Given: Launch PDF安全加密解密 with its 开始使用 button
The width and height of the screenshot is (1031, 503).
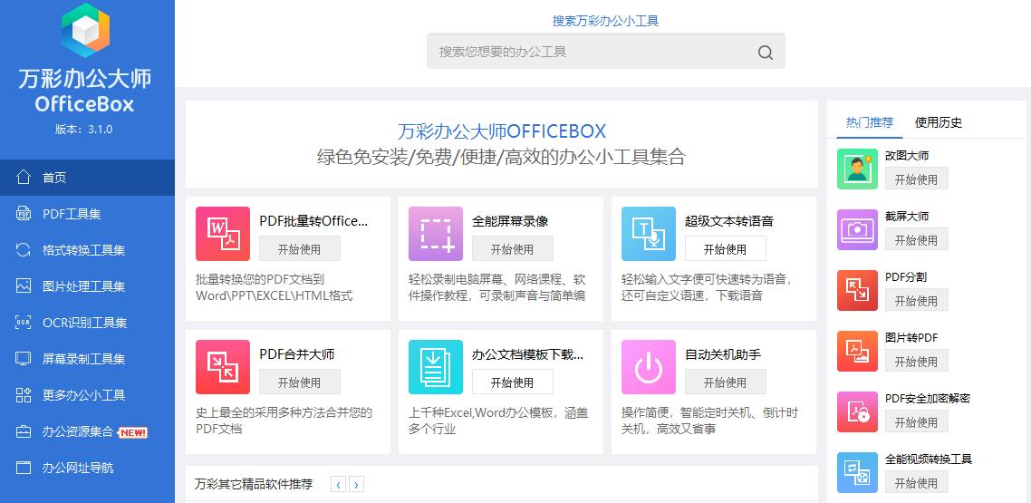Looking at the screenshot, I should coord(917,421).
